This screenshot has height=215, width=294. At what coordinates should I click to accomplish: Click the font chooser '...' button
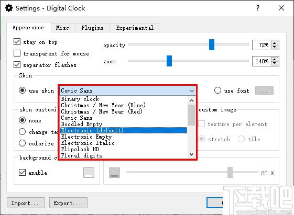pos(264,90)
